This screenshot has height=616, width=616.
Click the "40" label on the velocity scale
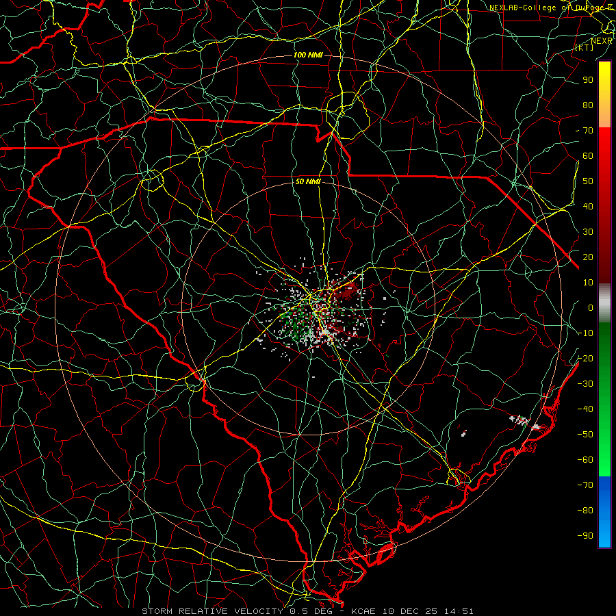[x=588, y=206]
